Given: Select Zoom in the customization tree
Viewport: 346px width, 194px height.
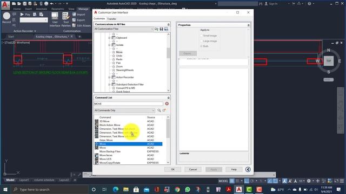Looking at the screenshot, I should [119, 66].
